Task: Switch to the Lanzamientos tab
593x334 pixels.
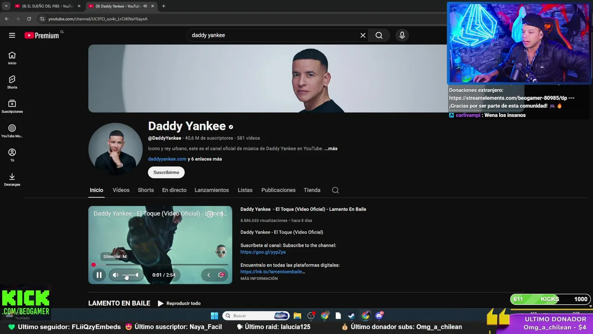Action: point(212,190)
